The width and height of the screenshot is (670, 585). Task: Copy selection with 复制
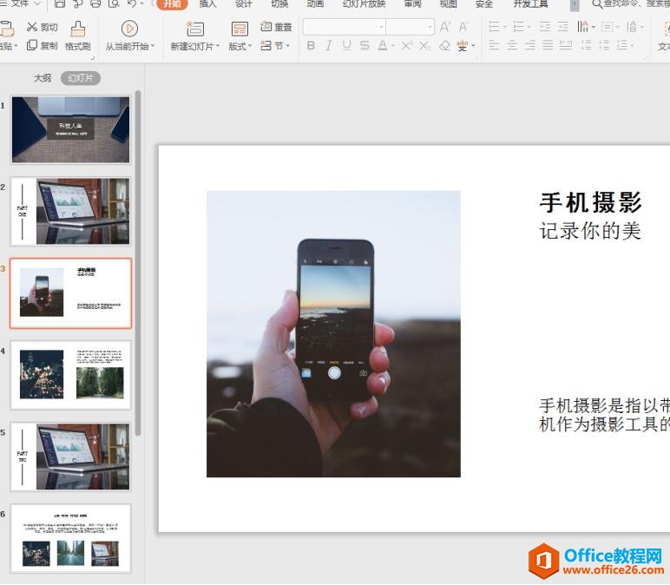(x=42, y=45)
